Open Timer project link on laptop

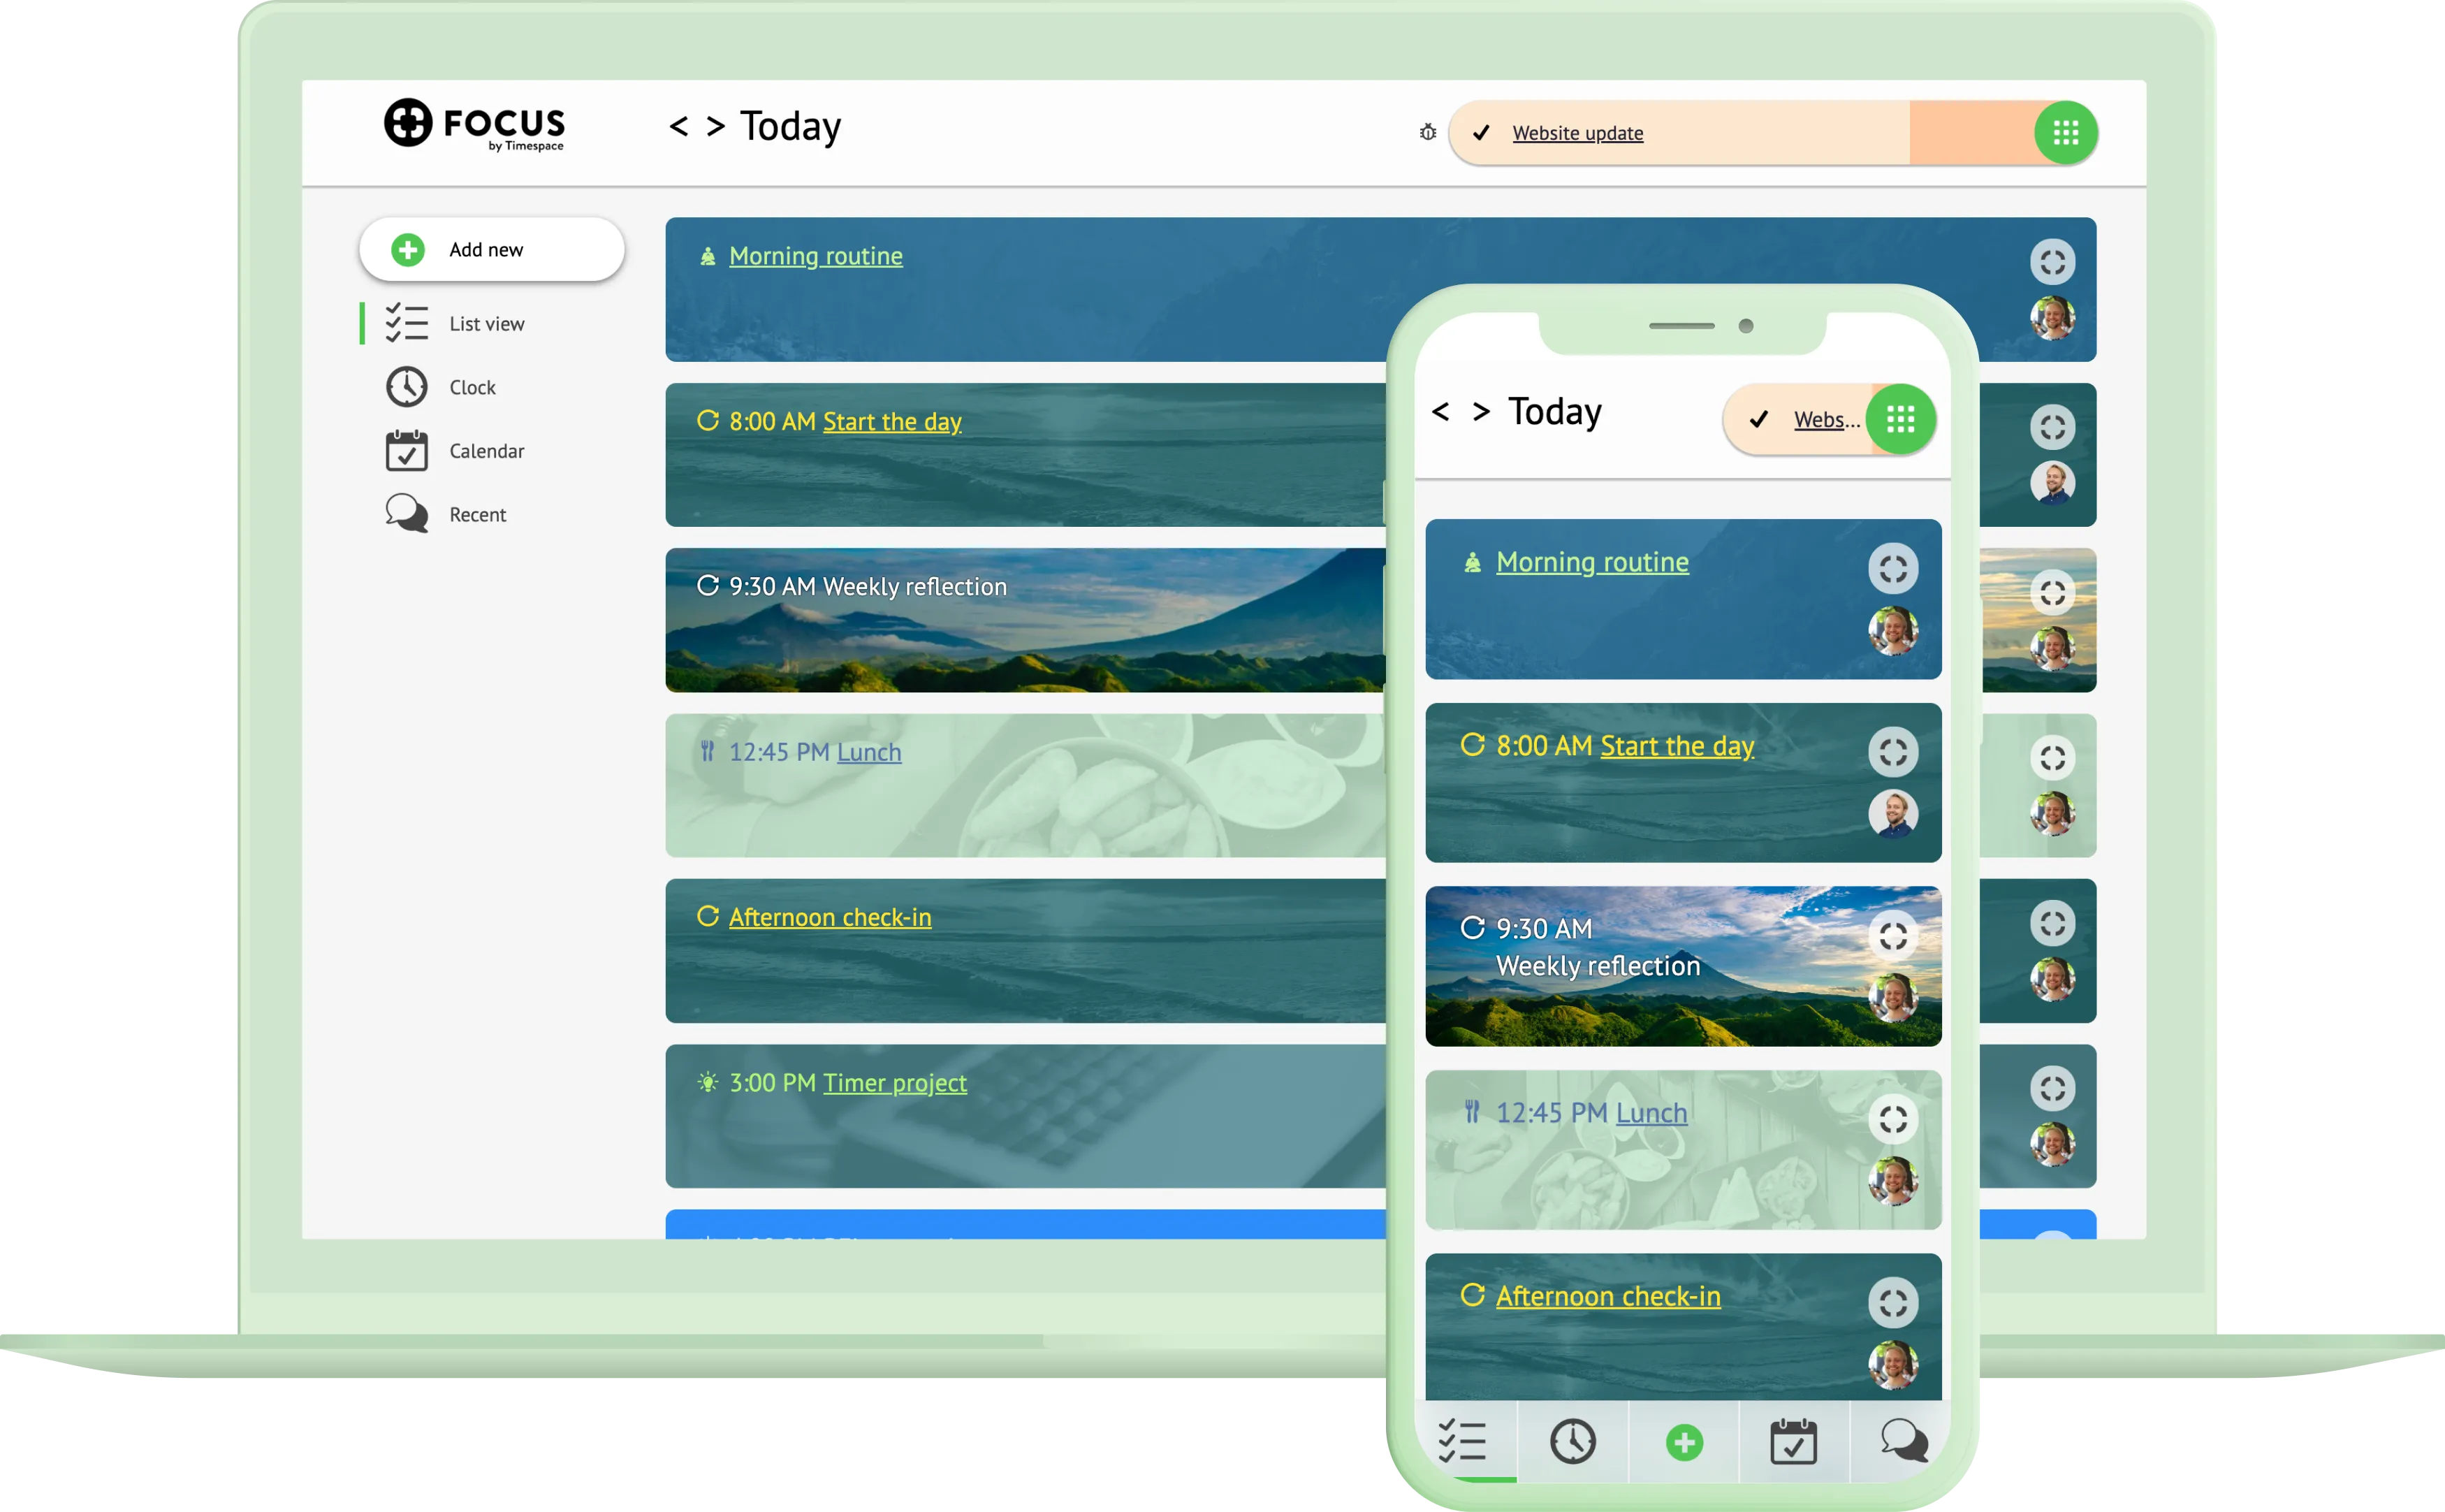895,1083
